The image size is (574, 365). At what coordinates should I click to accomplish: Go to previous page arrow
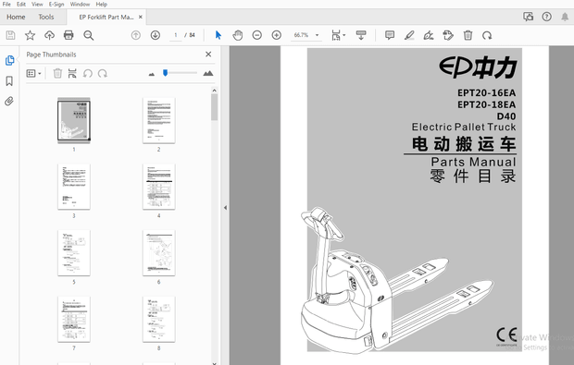pos(136,35)
